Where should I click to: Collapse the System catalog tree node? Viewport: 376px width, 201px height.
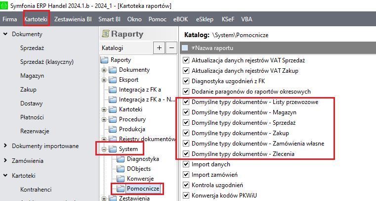(x=104, y=149)
